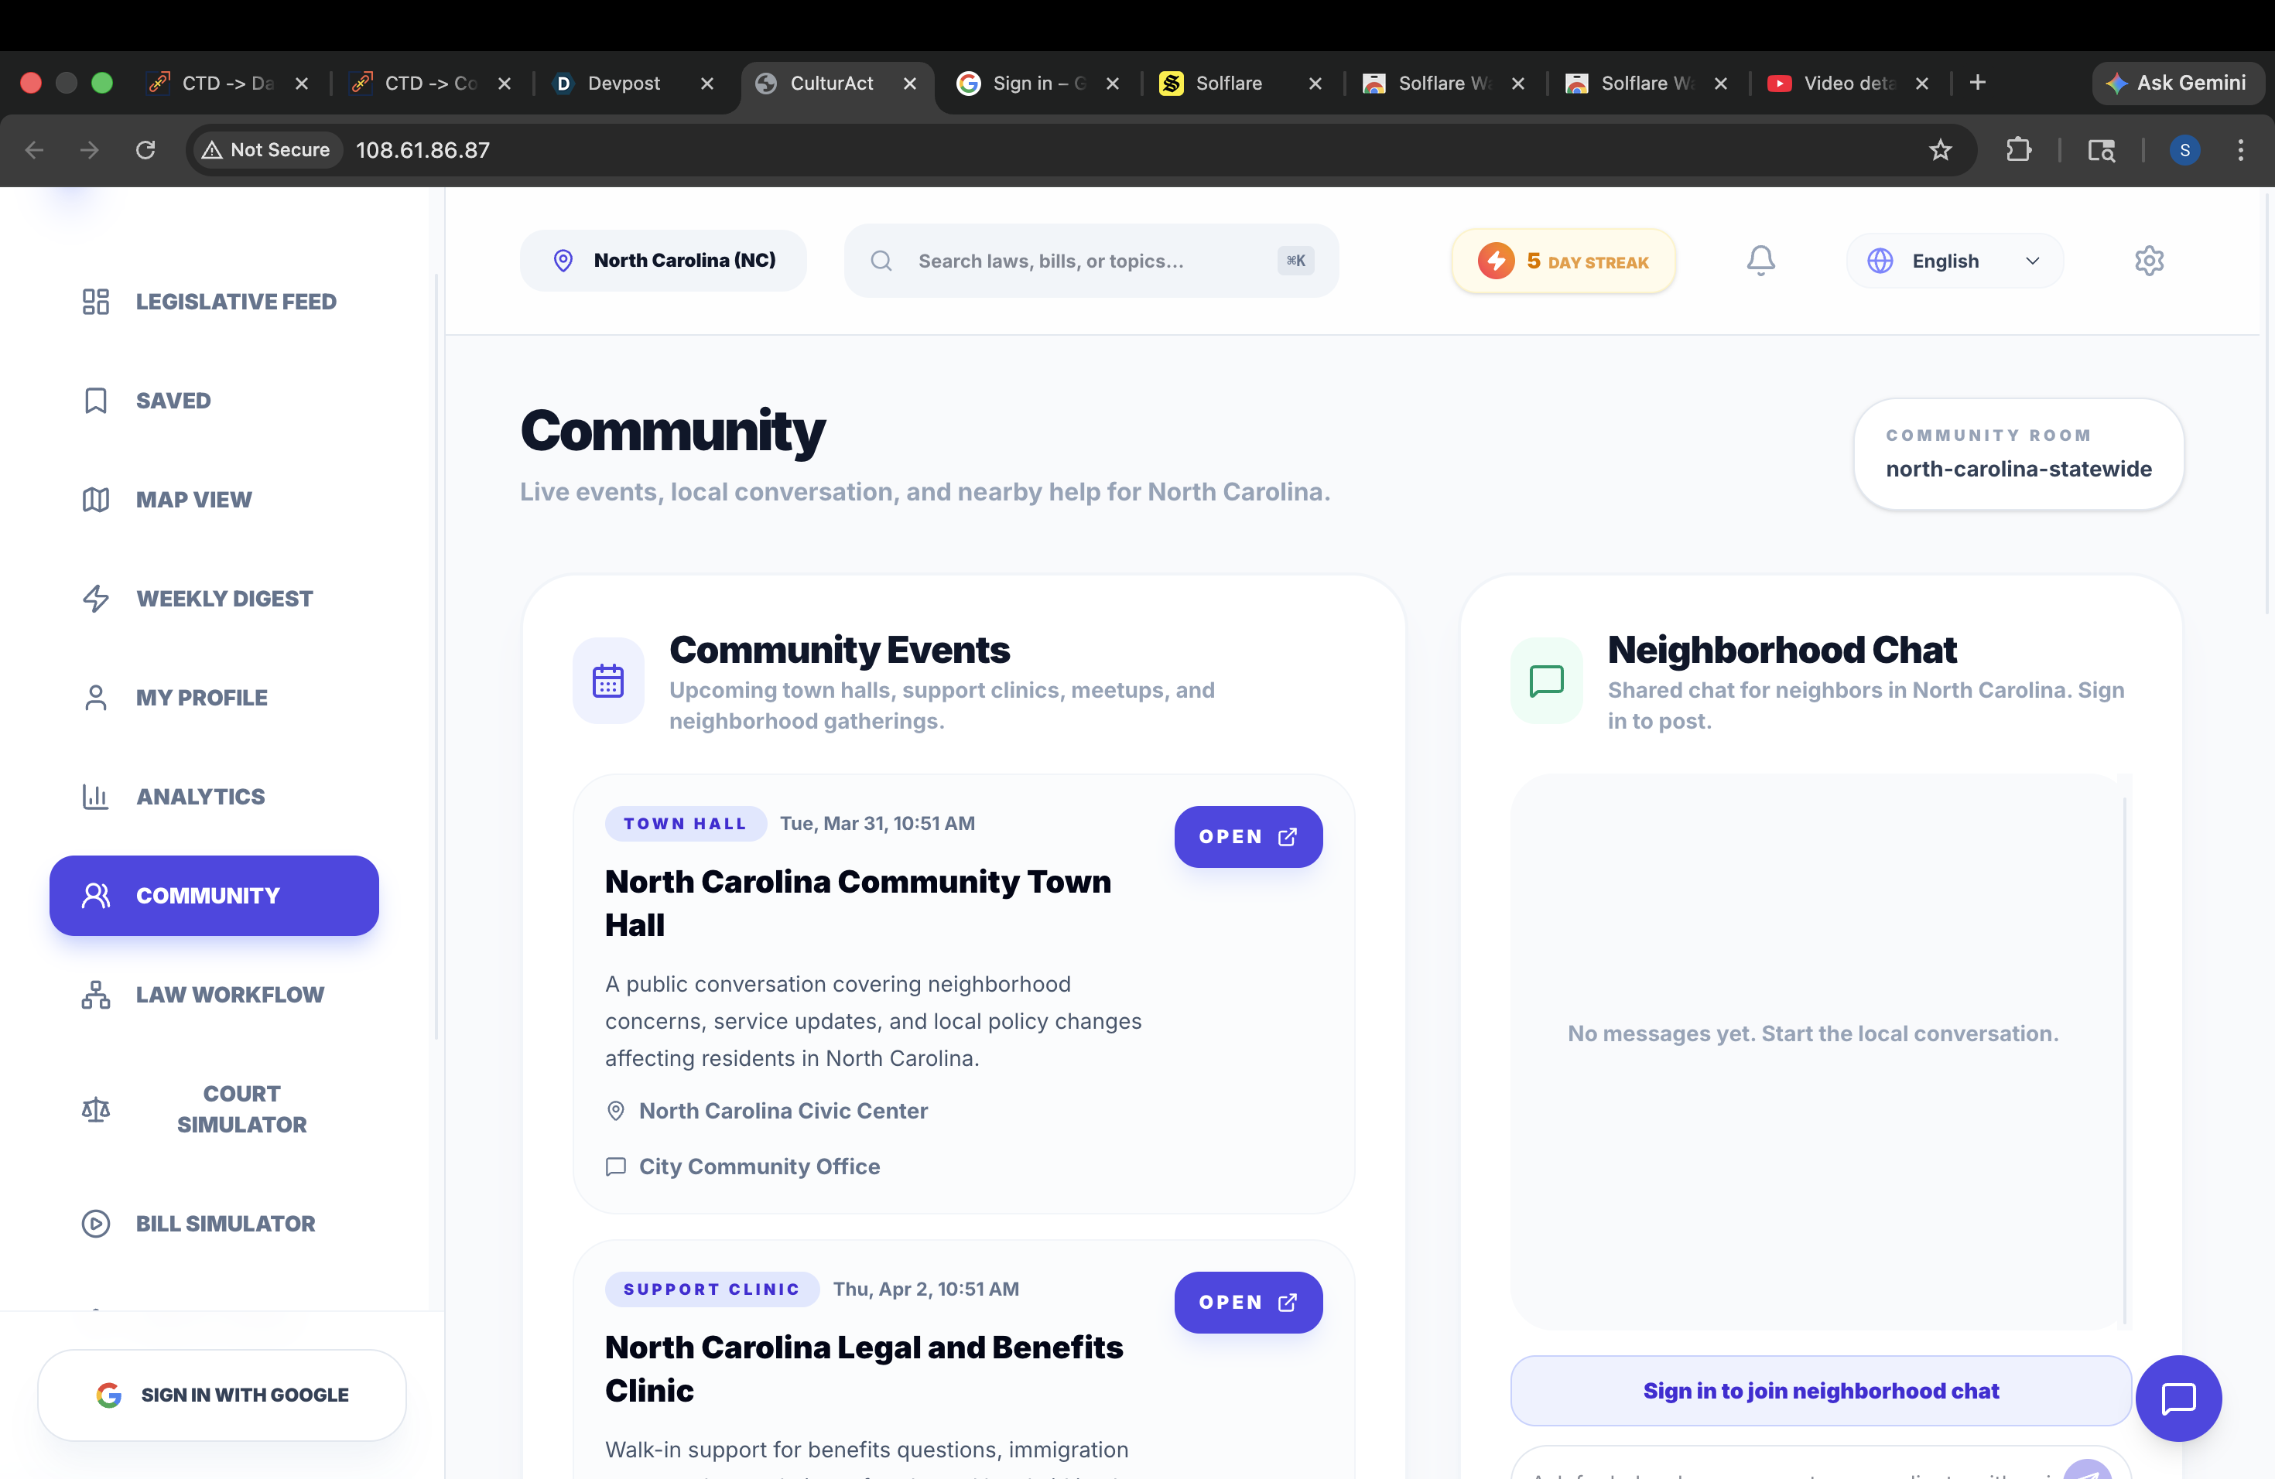Viewport: 2275px width, 1479px height.
Task: Switch to the Devpost browser tab
Action: click(623, 83)
